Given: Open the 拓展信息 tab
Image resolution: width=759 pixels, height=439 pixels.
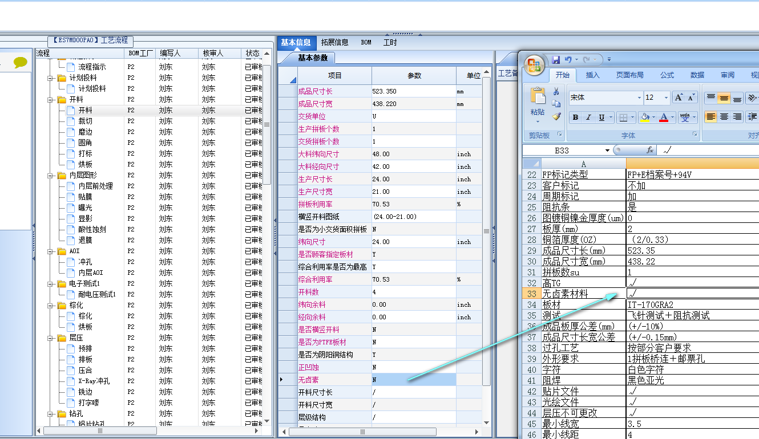Looking at the screenshot, I should click(334, 42).
